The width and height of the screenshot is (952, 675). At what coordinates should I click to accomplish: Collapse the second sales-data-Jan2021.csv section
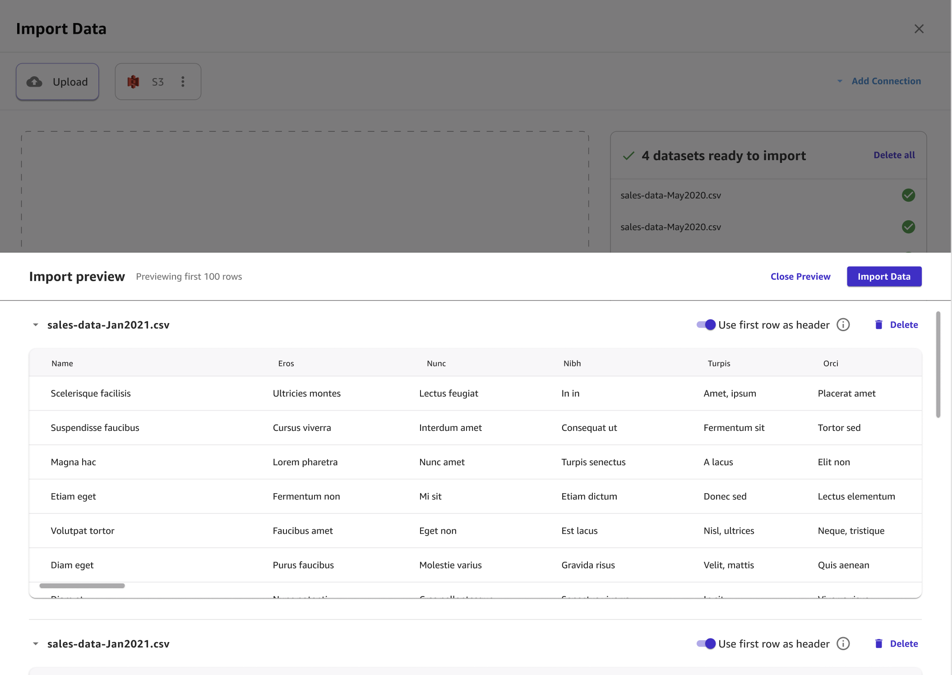click(x=36, y=644)
